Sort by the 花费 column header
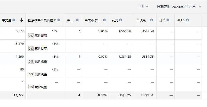This screenshot has height=107, width=207. pyautogui.click(x=115, y=20)
